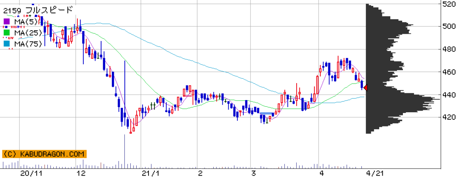The width and height of the screenshot is (474, 178).
Task: Click the green MA(25) legend swatch
Action: [6, 32]
